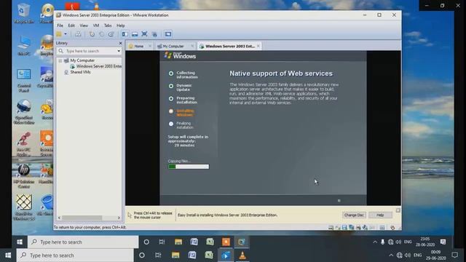Click the lower taskbar search box
The image size is (466, 262).
pyautogui.click(x=75, y=255)
